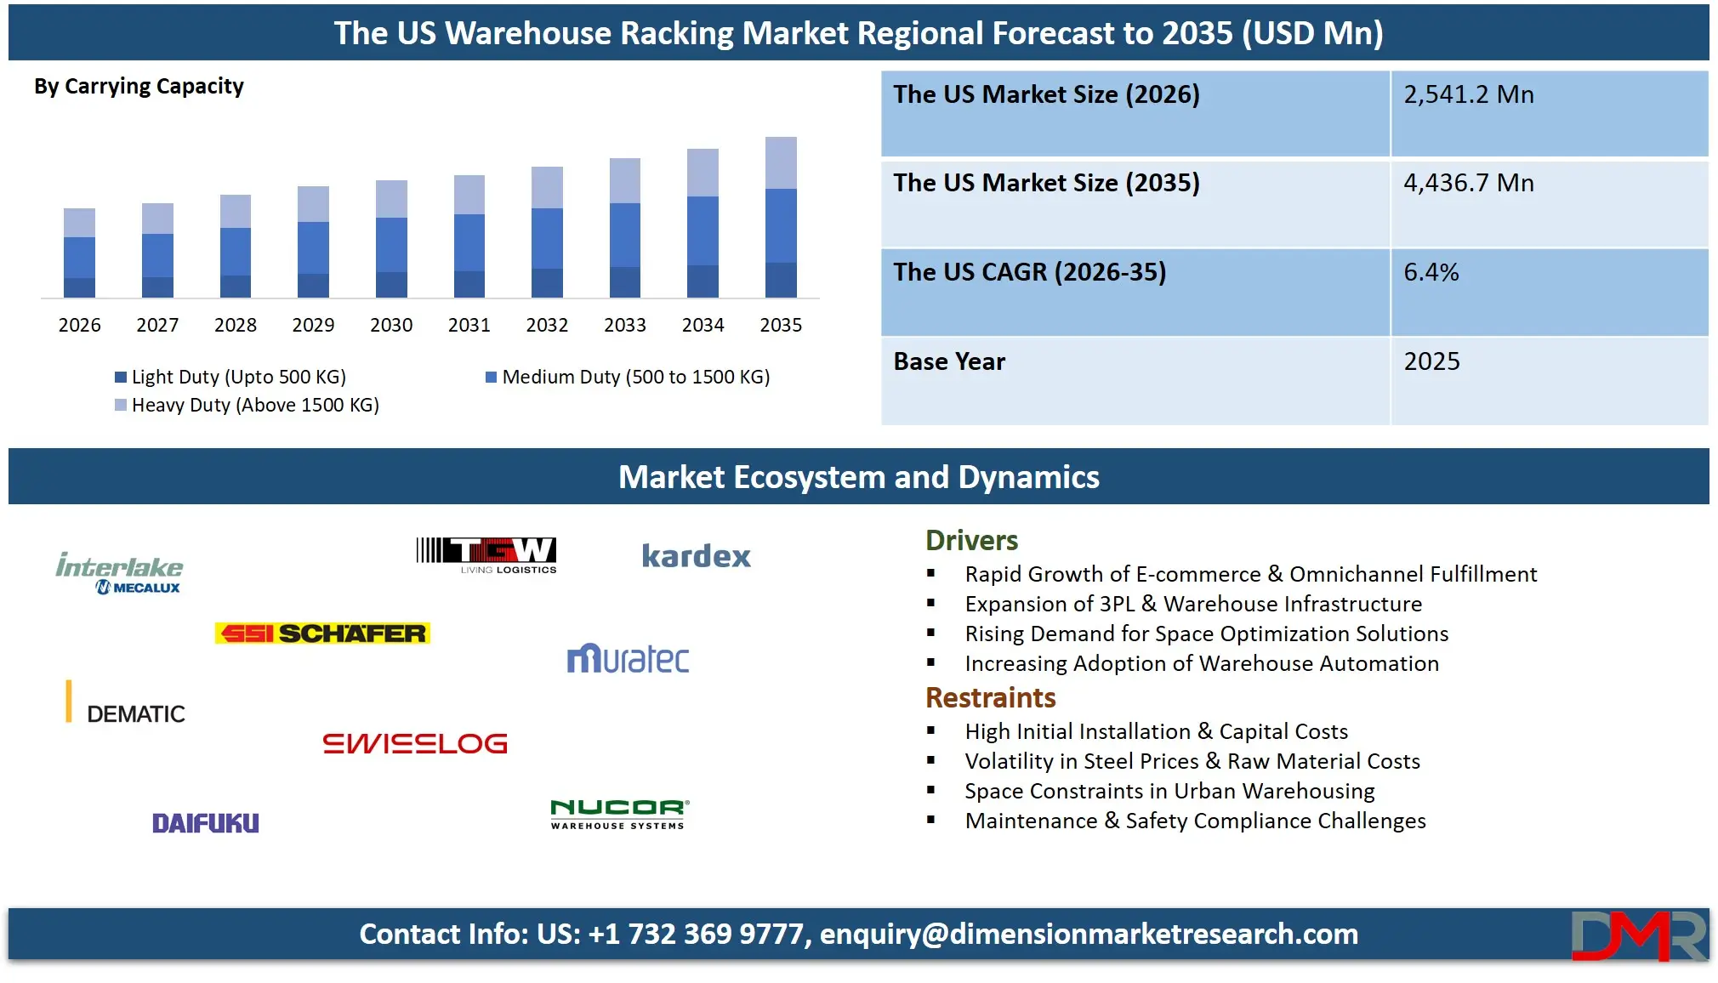The height and width of the screenshot is (983, 1718).
Task: Open the SSI Schäfer logo
Action: pyautogui.click(x=324, y=634)
